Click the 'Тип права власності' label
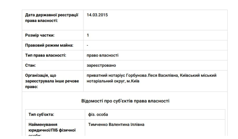The height and width of the screenshot is (139, 238). pos(46,55)
